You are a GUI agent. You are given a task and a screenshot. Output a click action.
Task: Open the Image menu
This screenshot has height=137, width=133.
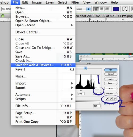coord(37,2)
